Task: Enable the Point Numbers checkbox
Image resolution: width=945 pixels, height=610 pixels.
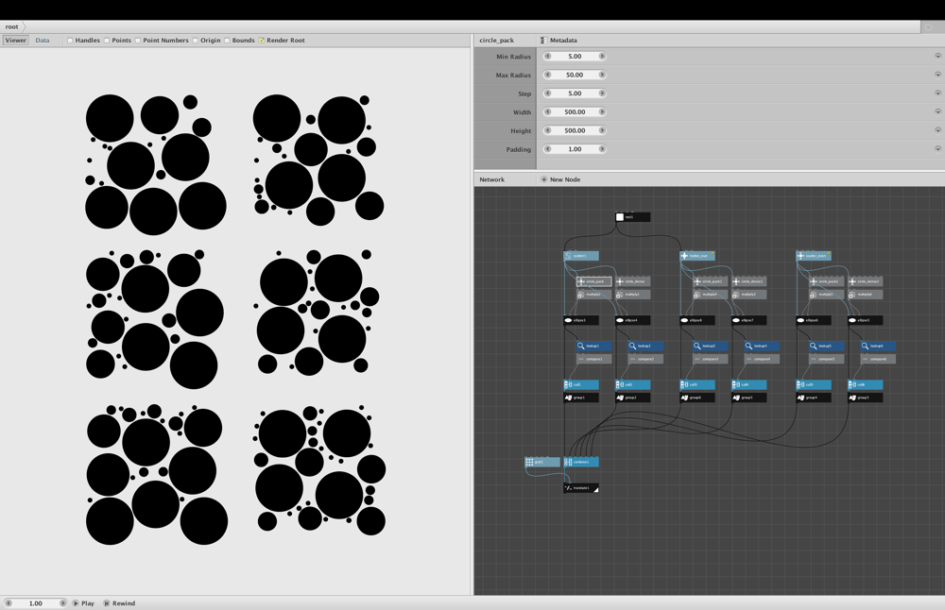Action: point(138,41)
